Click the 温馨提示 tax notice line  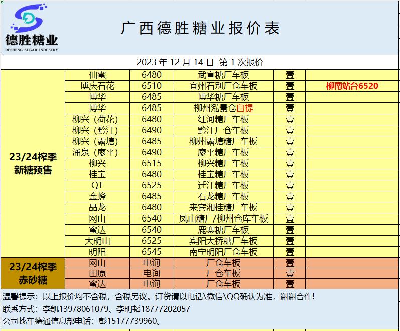pos(159,297)
